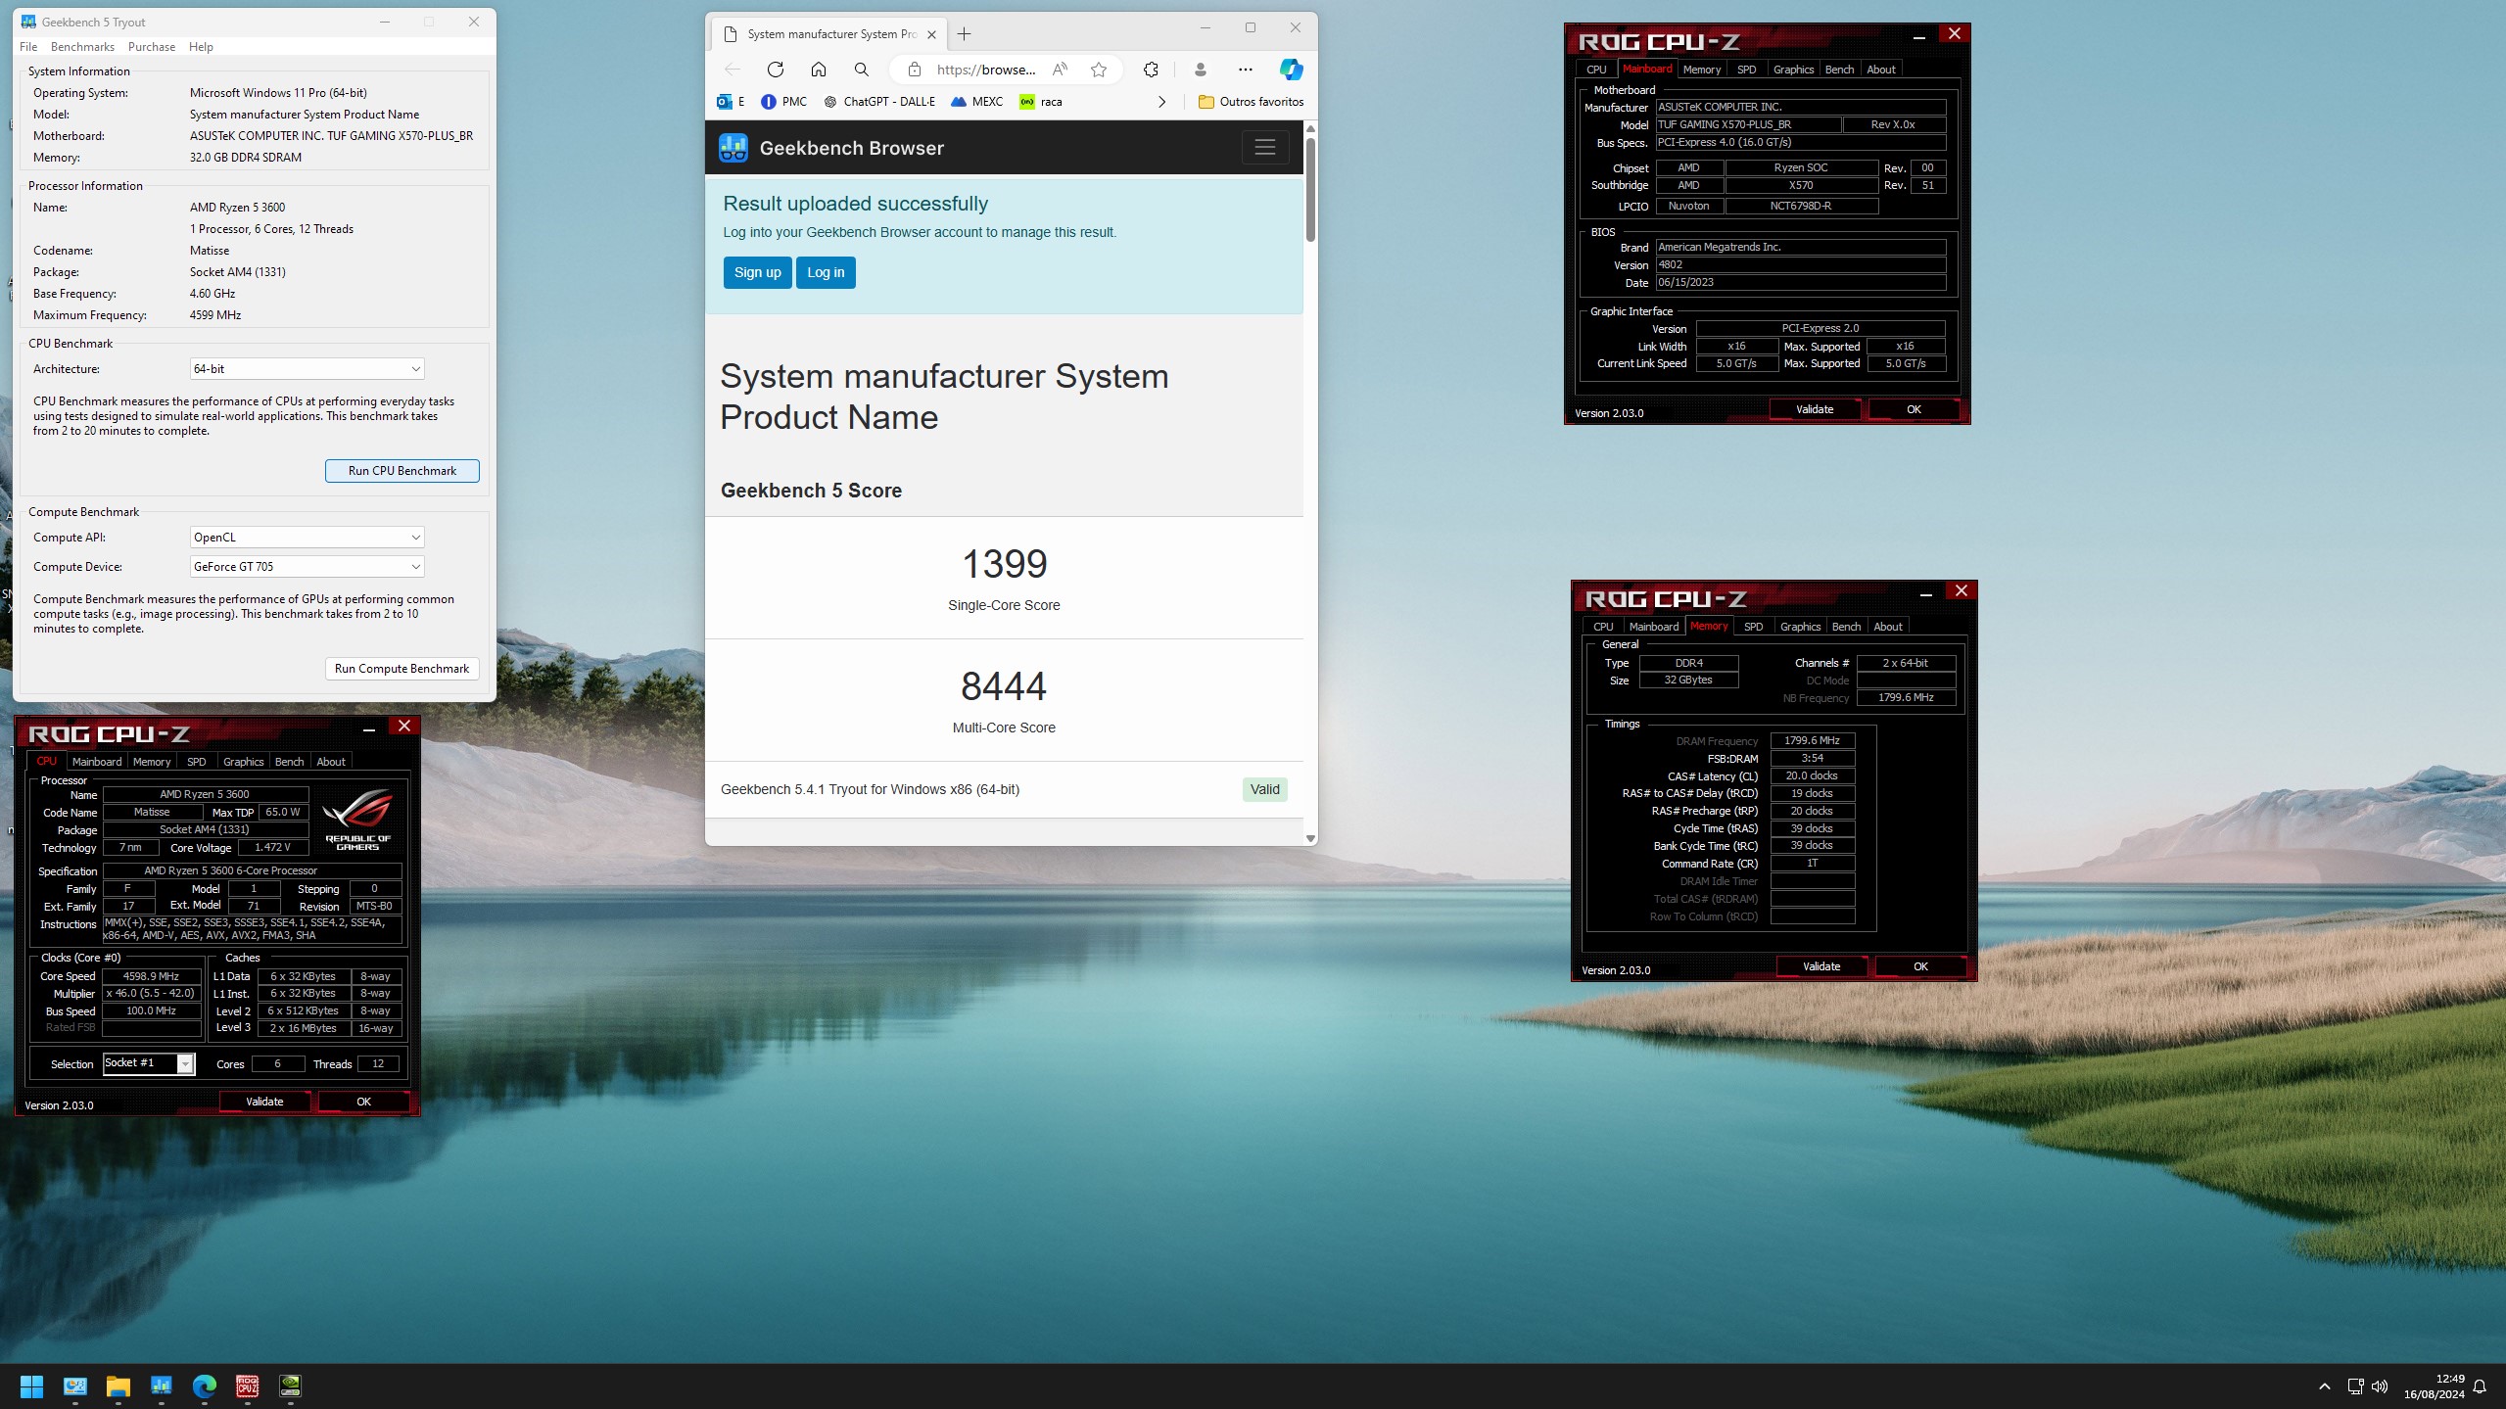The image size is (2506, 1409).
Task: Expand the Compute API OpenCL dropdown
Action: click(307, 538)
